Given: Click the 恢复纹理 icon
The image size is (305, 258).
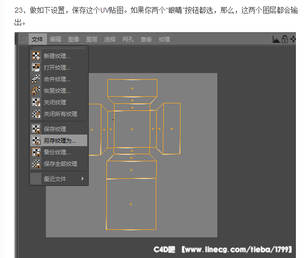Looking at the screenshot, I should pyautogui.click(x=36, y=91).
